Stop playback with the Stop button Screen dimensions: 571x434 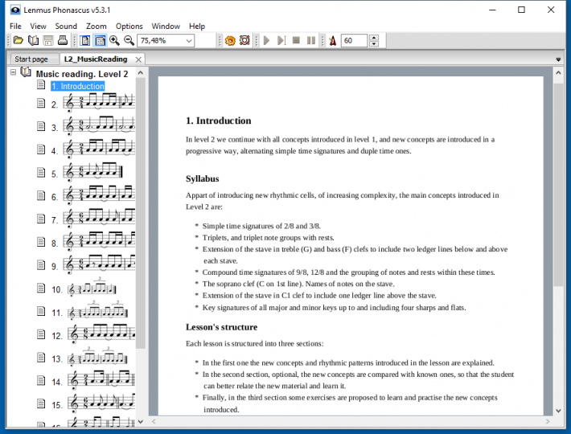pos(296,40)
